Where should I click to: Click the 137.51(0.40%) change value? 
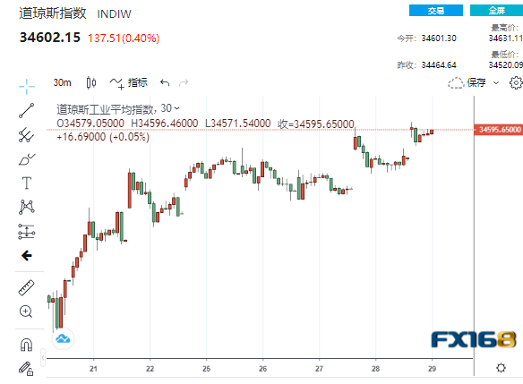pyautogui.click(x=124, y=38)
